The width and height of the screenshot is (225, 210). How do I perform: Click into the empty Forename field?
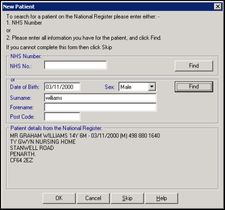tap(100, 107)
